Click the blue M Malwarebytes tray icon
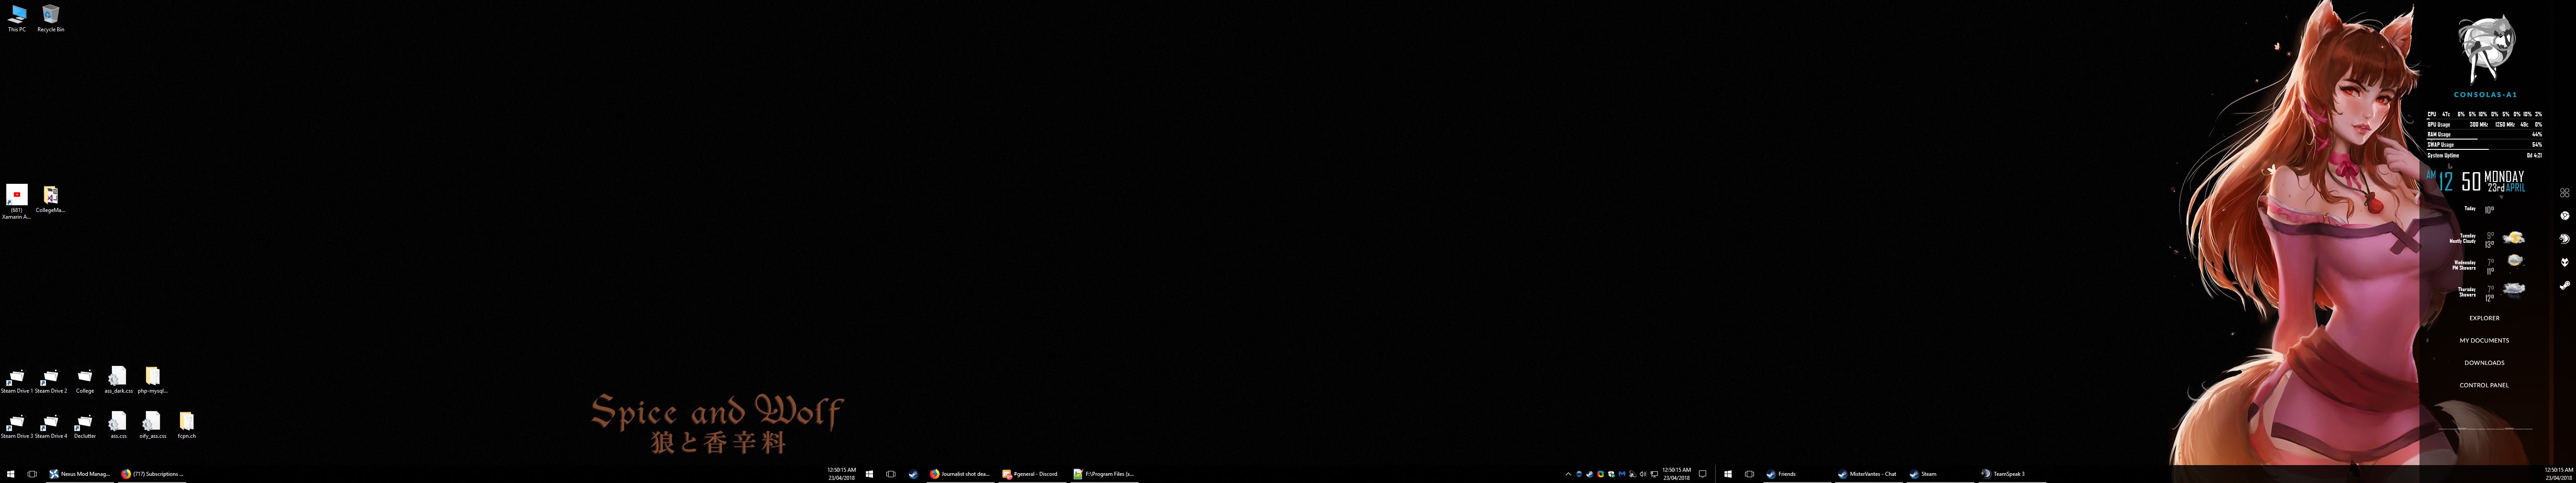 tap(1622, 474)
